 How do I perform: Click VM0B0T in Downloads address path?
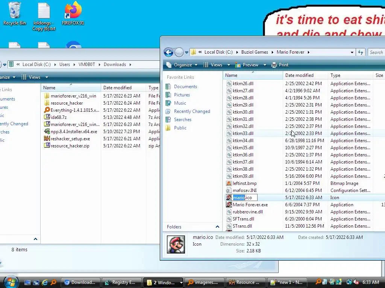[x=87, y=64]
